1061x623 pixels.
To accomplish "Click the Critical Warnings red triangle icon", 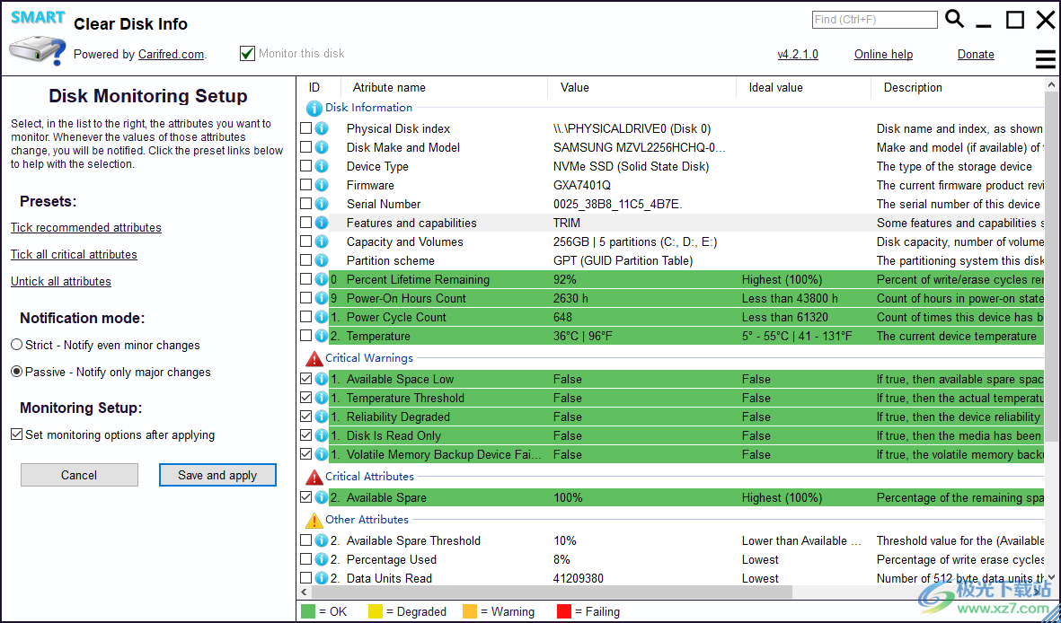I will 314,358.
